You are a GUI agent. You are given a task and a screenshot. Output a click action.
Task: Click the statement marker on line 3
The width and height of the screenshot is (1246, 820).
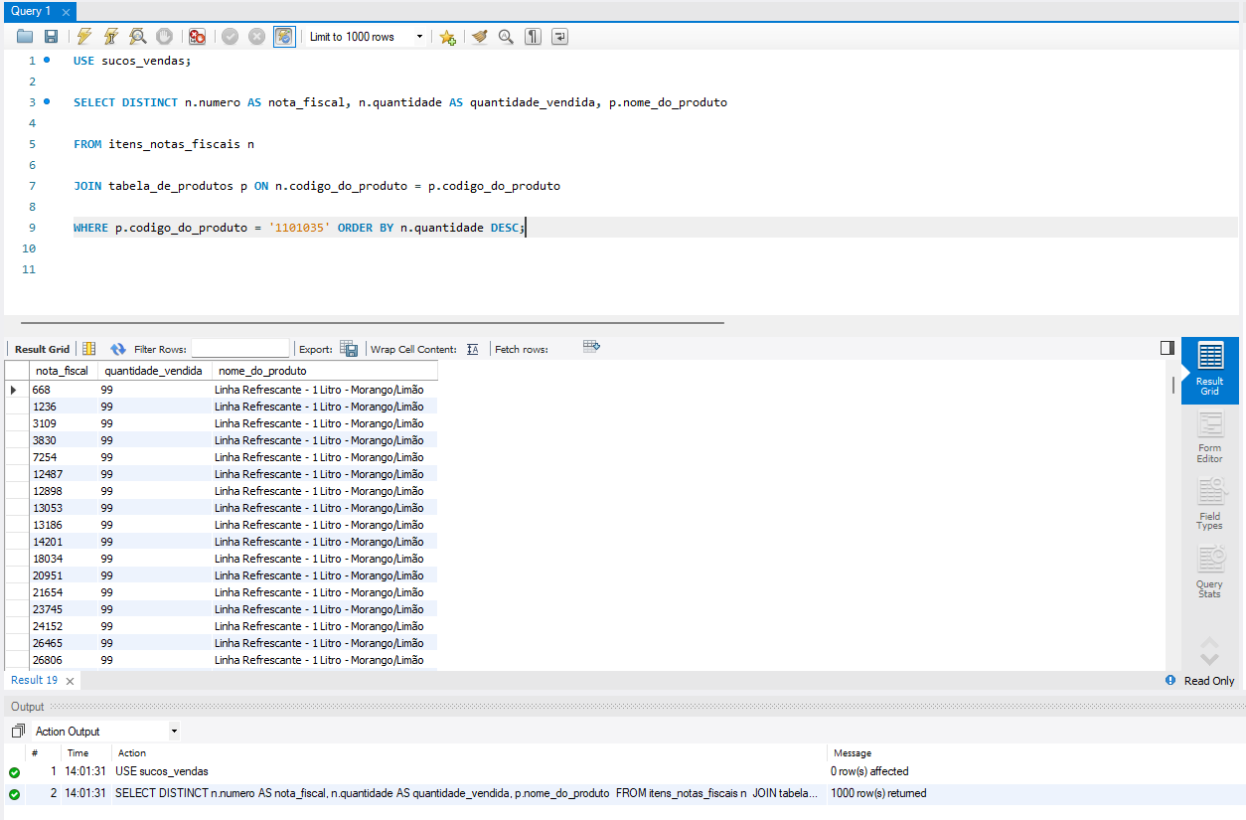47,101
